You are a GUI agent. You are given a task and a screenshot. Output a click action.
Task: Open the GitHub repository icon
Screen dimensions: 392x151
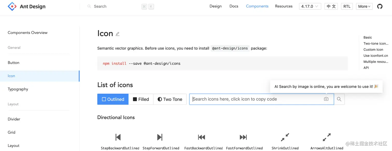click(380, 6)
